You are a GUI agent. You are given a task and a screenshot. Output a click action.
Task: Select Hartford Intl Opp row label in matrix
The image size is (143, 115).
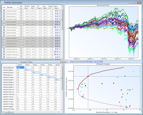(9, 104)
